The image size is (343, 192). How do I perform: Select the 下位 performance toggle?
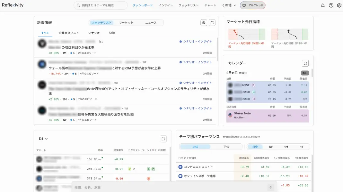pyautogui.click(x=226, y=147)
